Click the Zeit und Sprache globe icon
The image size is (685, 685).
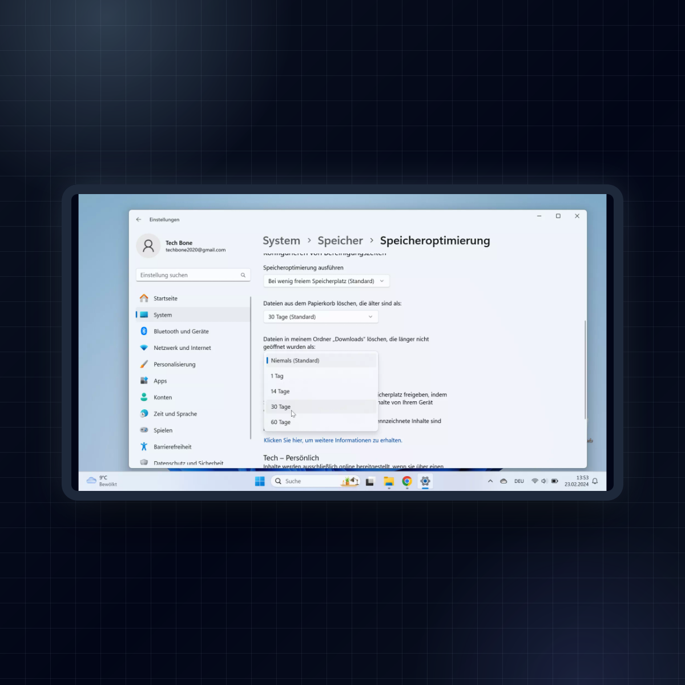(x=144, y=414)
